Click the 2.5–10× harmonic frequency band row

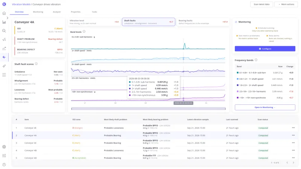pyautogui.click(x=265, y=91)
